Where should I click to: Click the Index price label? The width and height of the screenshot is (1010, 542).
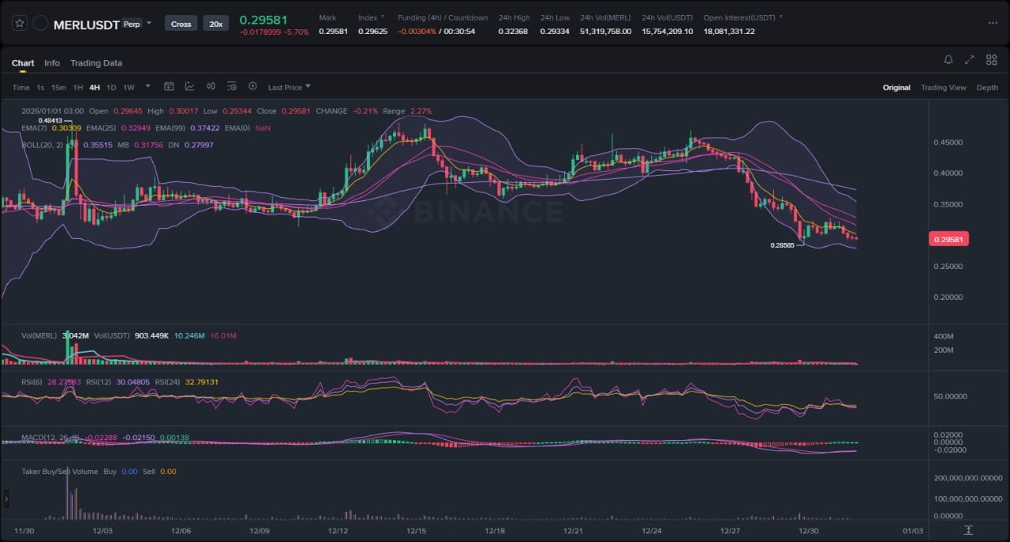(368, 17)
